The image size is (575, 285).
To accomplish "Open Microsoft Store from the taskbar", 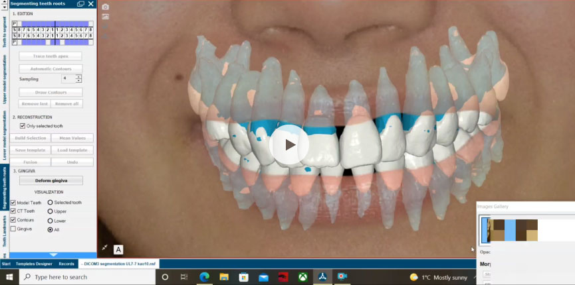I will pos(244,277).
